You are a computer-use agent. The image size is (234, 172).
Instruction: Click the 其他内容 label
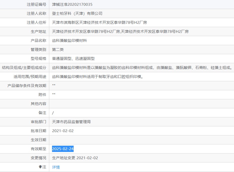click(38, 104)
